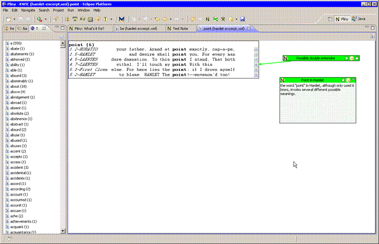This screenshot has height=244, width=379.
Task: Select the 'be (hamlet-excerpt.xml)' tab
Action: click(138, 28)
